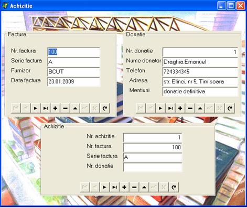Insert new record in Factura panel
Viewport: 247px width, 208px height.
pos(55,108)
